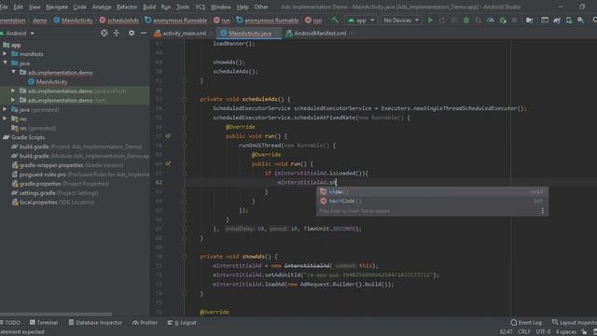This screenshot has height=336, width=597.
Task: Open the Database Inspector tool window
Action: [95, 323]
